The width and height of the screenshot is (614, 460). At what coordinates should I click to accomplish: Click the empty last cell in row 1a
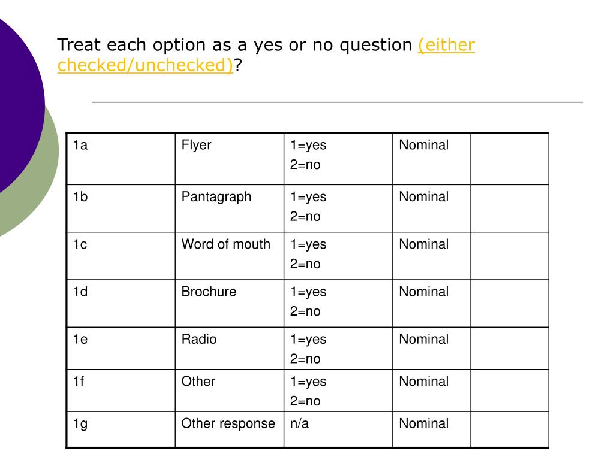click(x=510, y=159)
